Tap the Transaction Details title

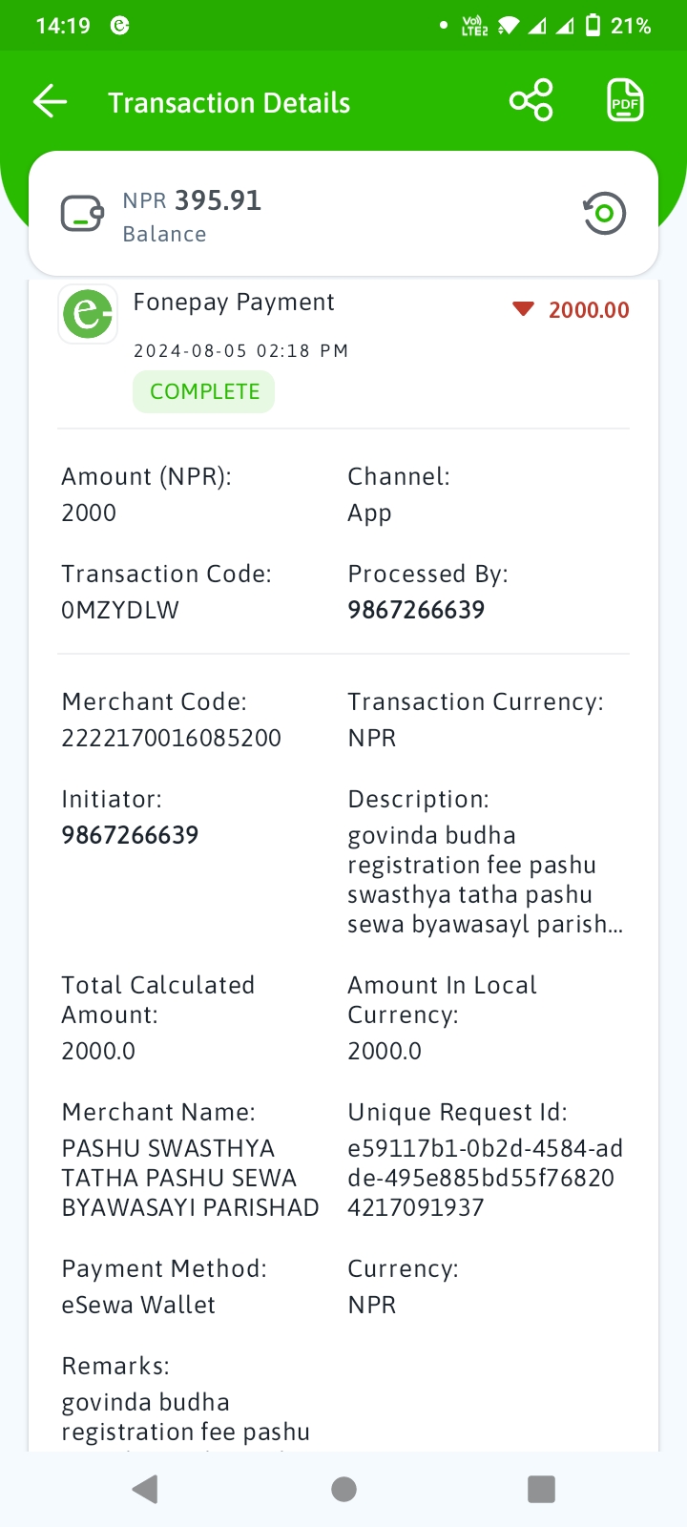coord(229,103)
